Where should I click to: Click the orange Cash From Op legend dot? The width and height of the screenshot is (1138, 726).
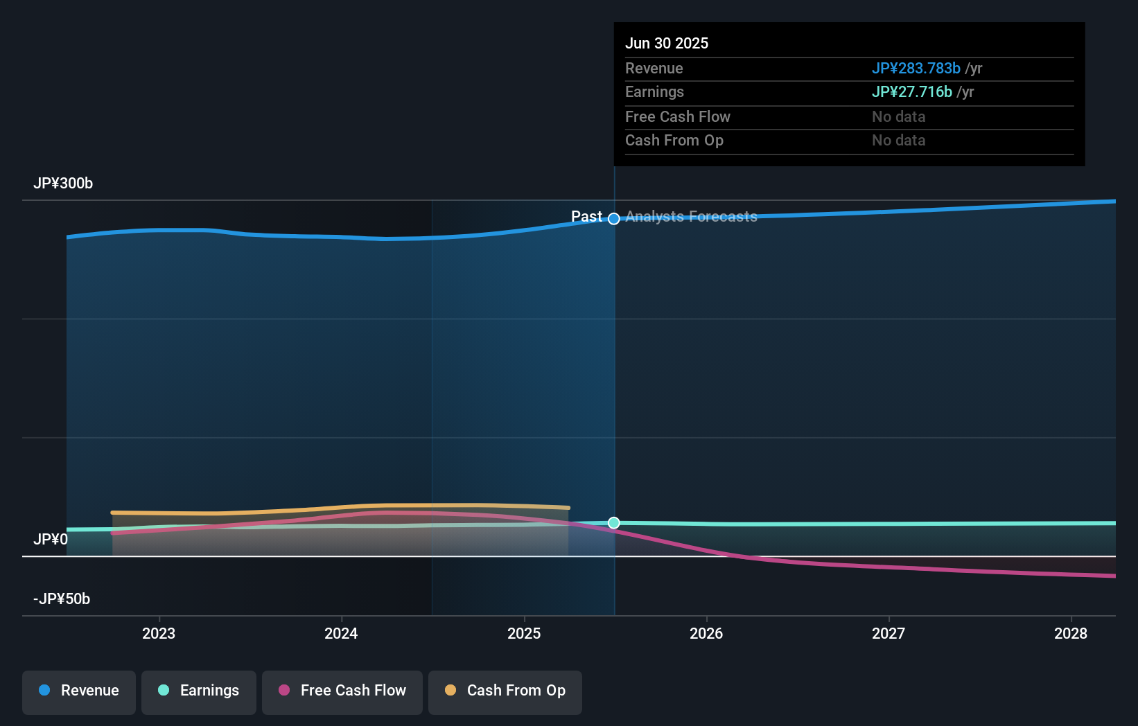(x=450, y=691)
